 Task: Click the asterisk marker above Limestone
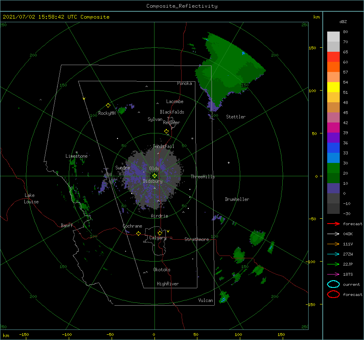tap(76, 152)
